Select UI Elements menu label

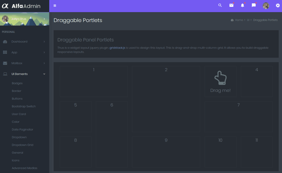point(20,74)
